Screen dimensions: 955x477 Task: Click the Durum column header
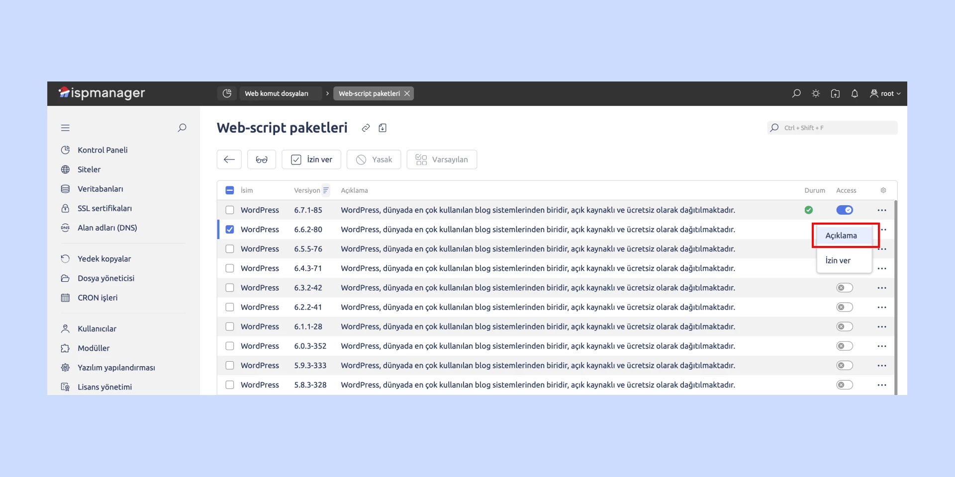tap(815, 190)
